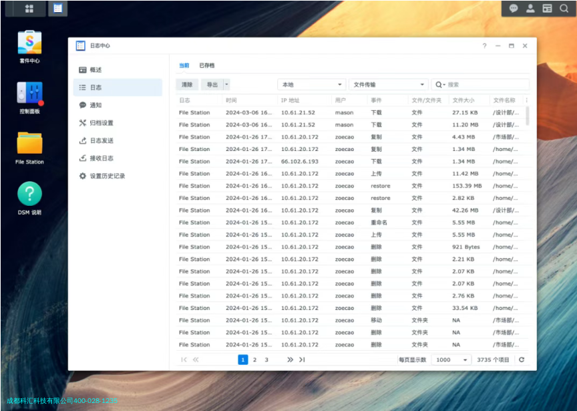Open the user account icon in top bar
Image resolution: width=577 pixels, height=411 pixels.
[530, 9]
